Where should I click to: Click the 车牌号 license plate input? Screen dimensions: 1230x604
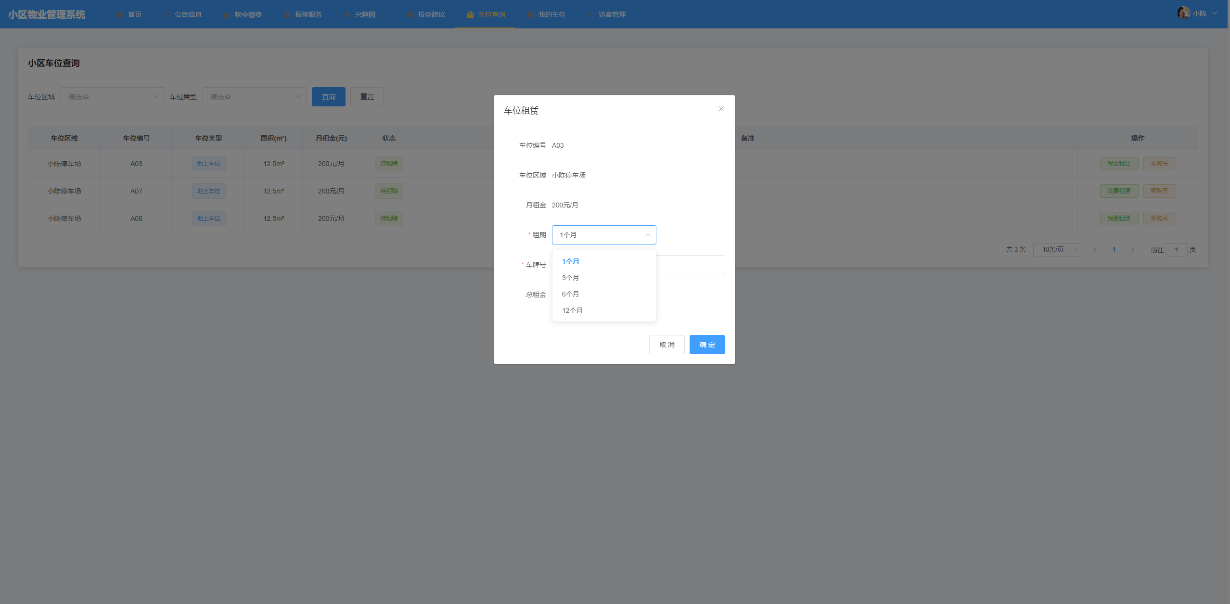tap(690, 265)
